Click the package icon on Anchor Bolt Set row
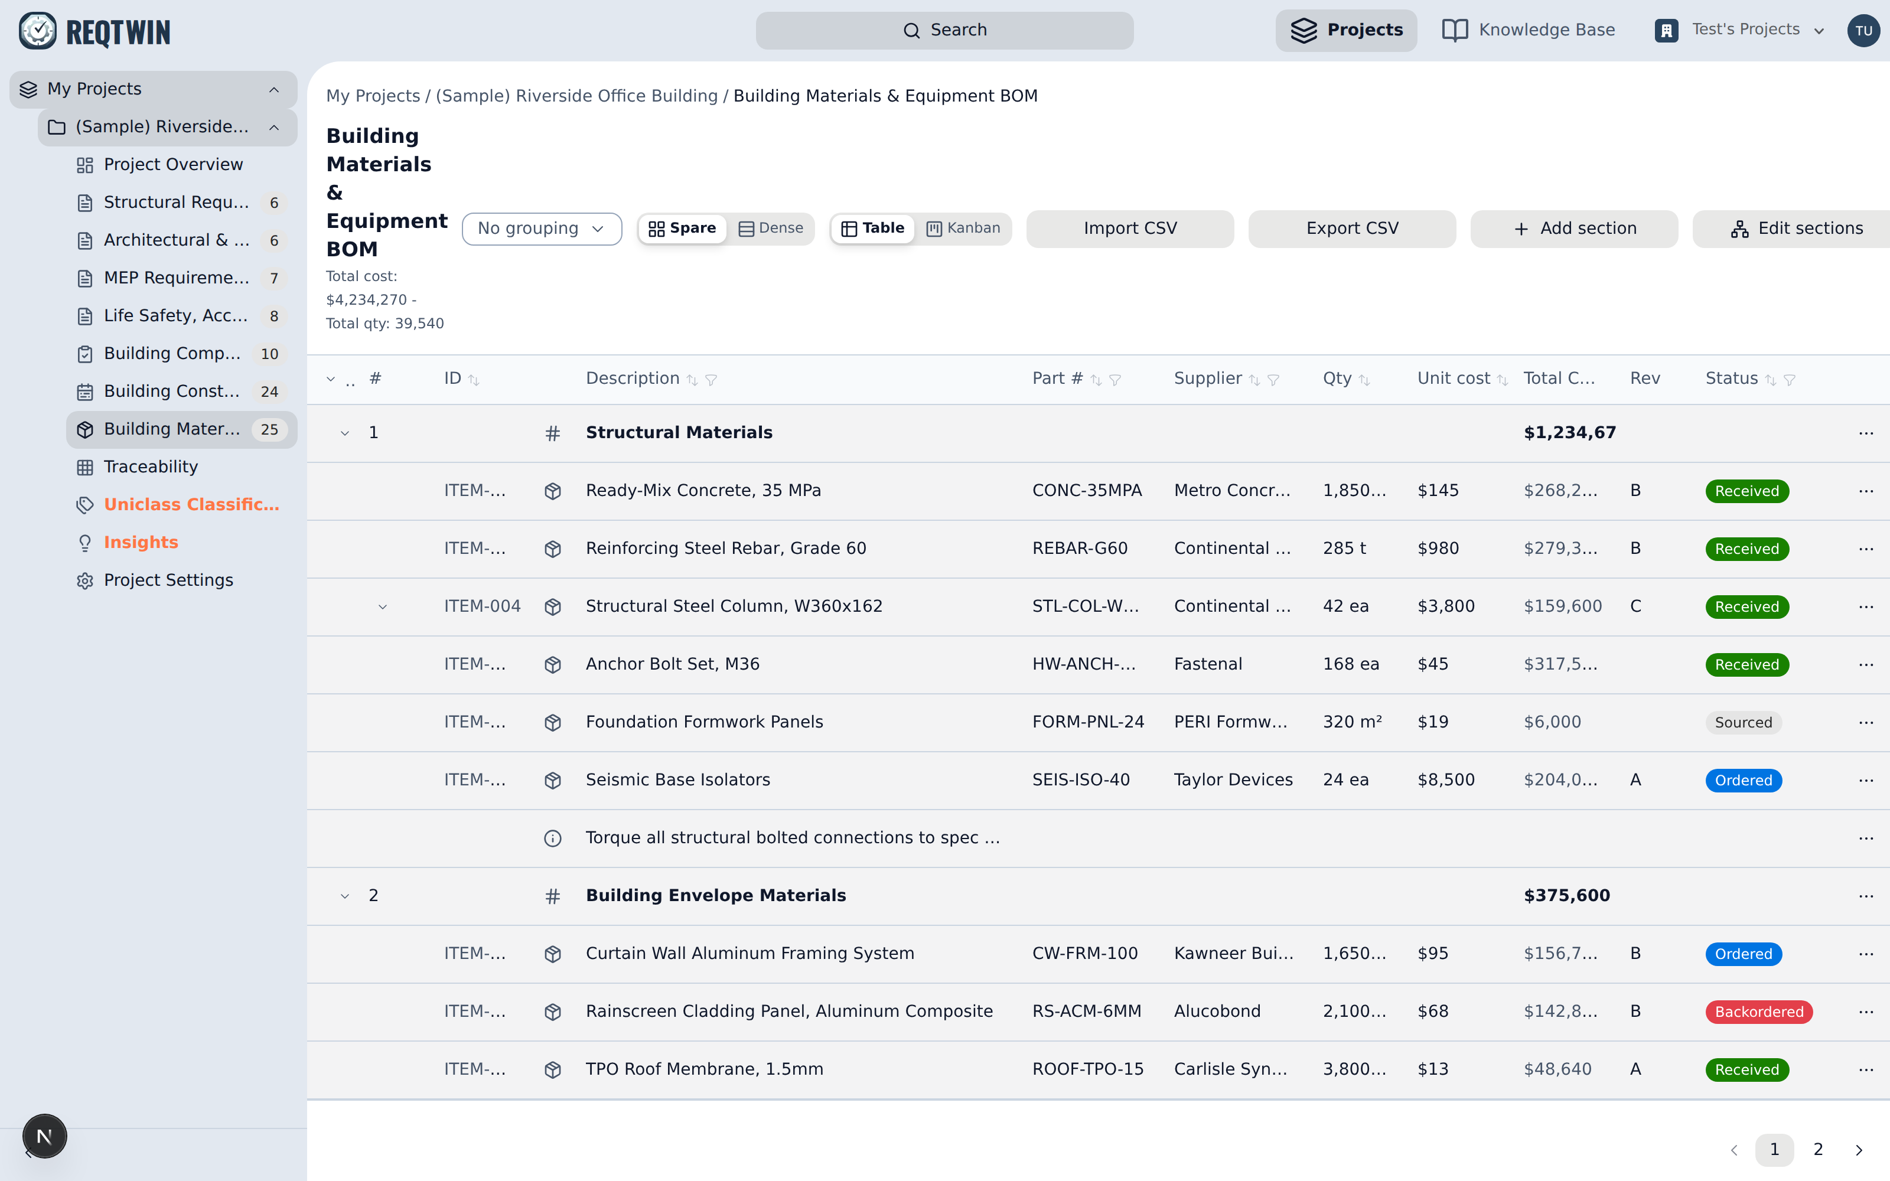 coord(553,665)
